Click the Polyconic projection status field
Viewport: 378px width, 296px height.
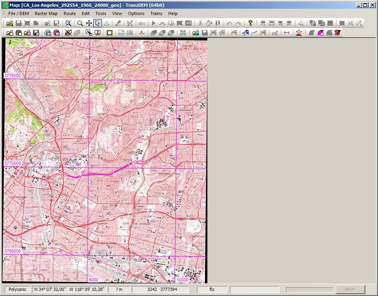(17, 289)
